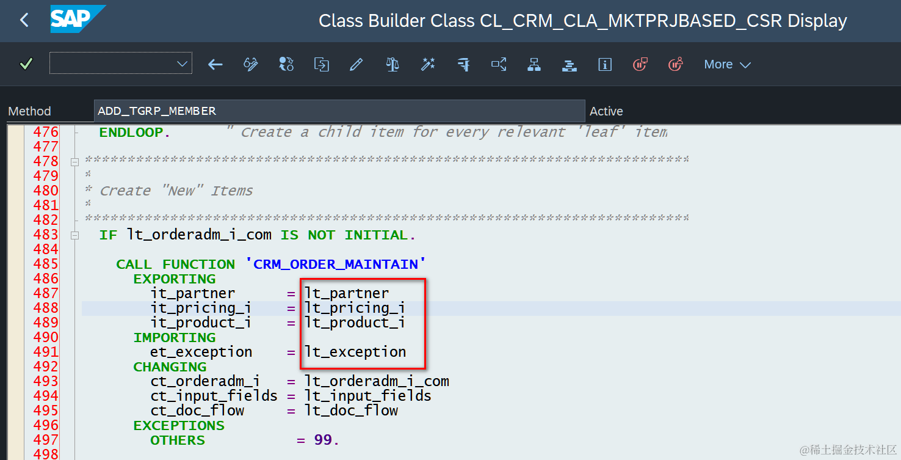Click the it_pricing_i parameter
Viewport: 901px width, 460px height.
coord(201,308)
